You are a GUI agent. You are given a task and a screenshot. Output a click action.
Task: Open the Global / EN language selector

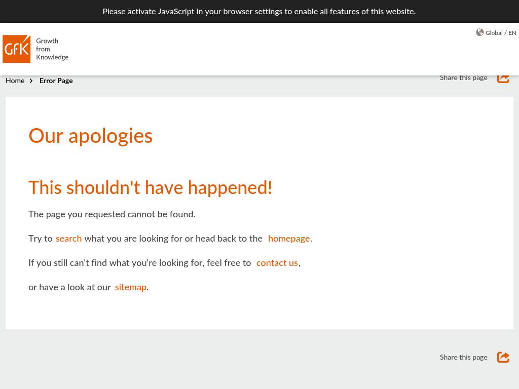(500, 33)
